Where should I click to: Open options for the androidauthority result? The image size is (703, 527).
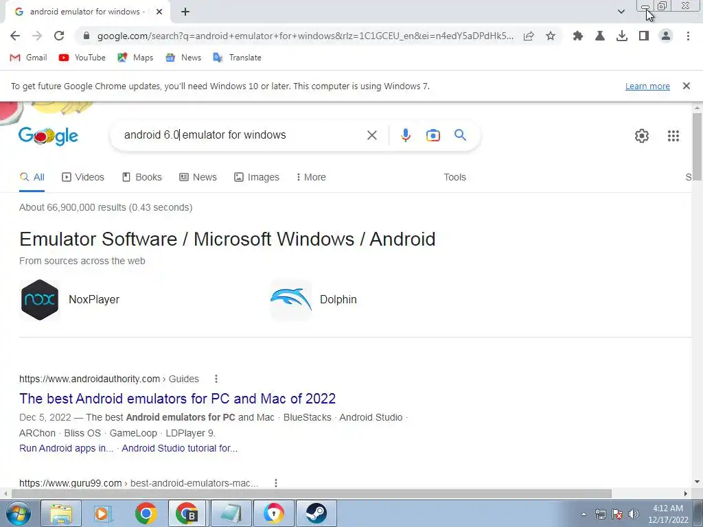pos(216,379)
